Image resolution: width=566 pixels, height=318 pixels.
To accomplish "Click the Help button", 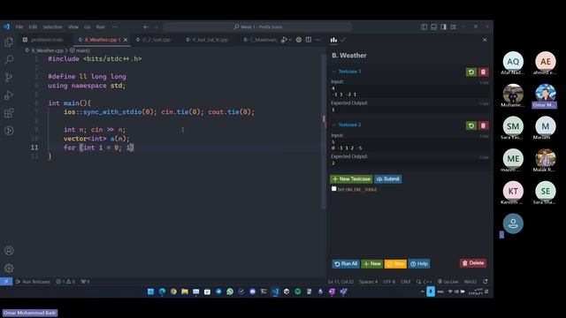I will (418, 264).
